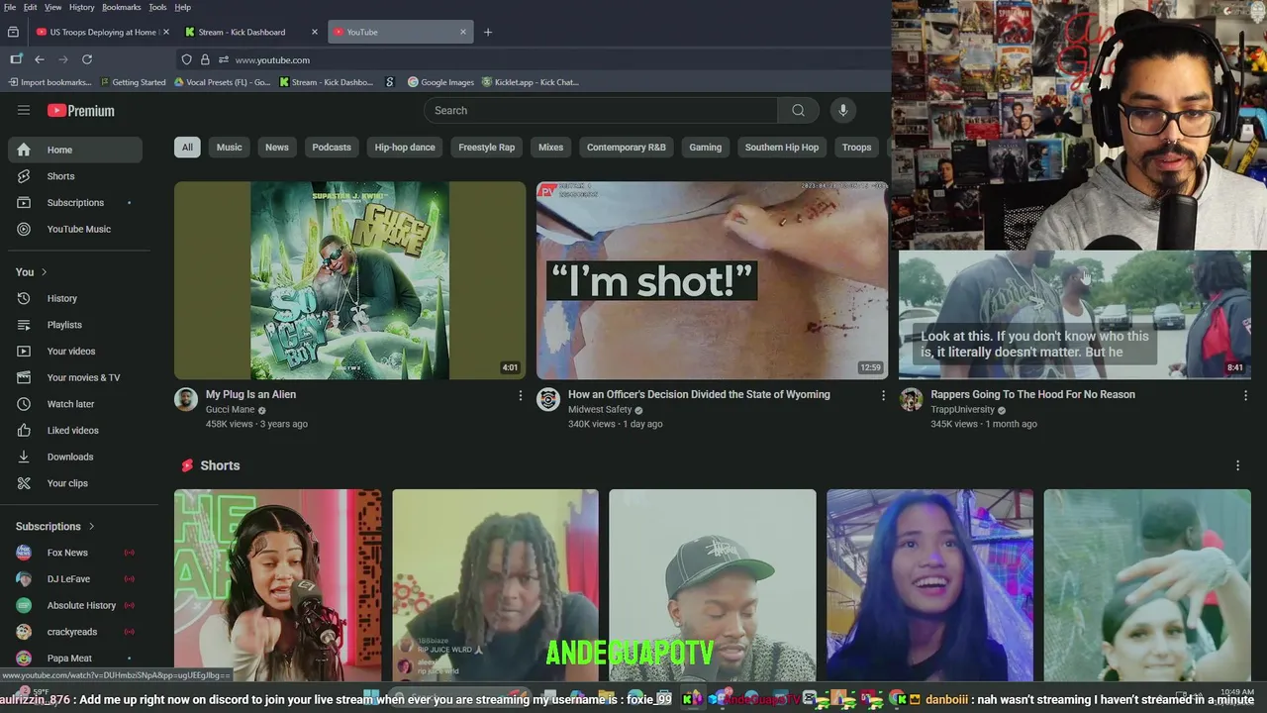The width and height of the screenshot is (1267, 713).
Task: Select the Podcasts filter chip
Action: tap(332, 148)
